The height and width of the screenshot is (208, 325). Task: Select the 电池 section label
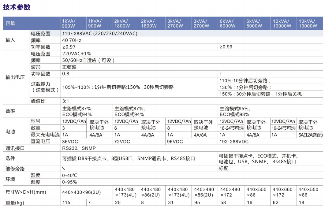(x=10, y=132)
